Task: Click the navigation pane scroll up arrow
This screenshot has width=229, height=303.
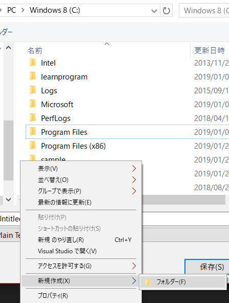Action: click(9, 48)
